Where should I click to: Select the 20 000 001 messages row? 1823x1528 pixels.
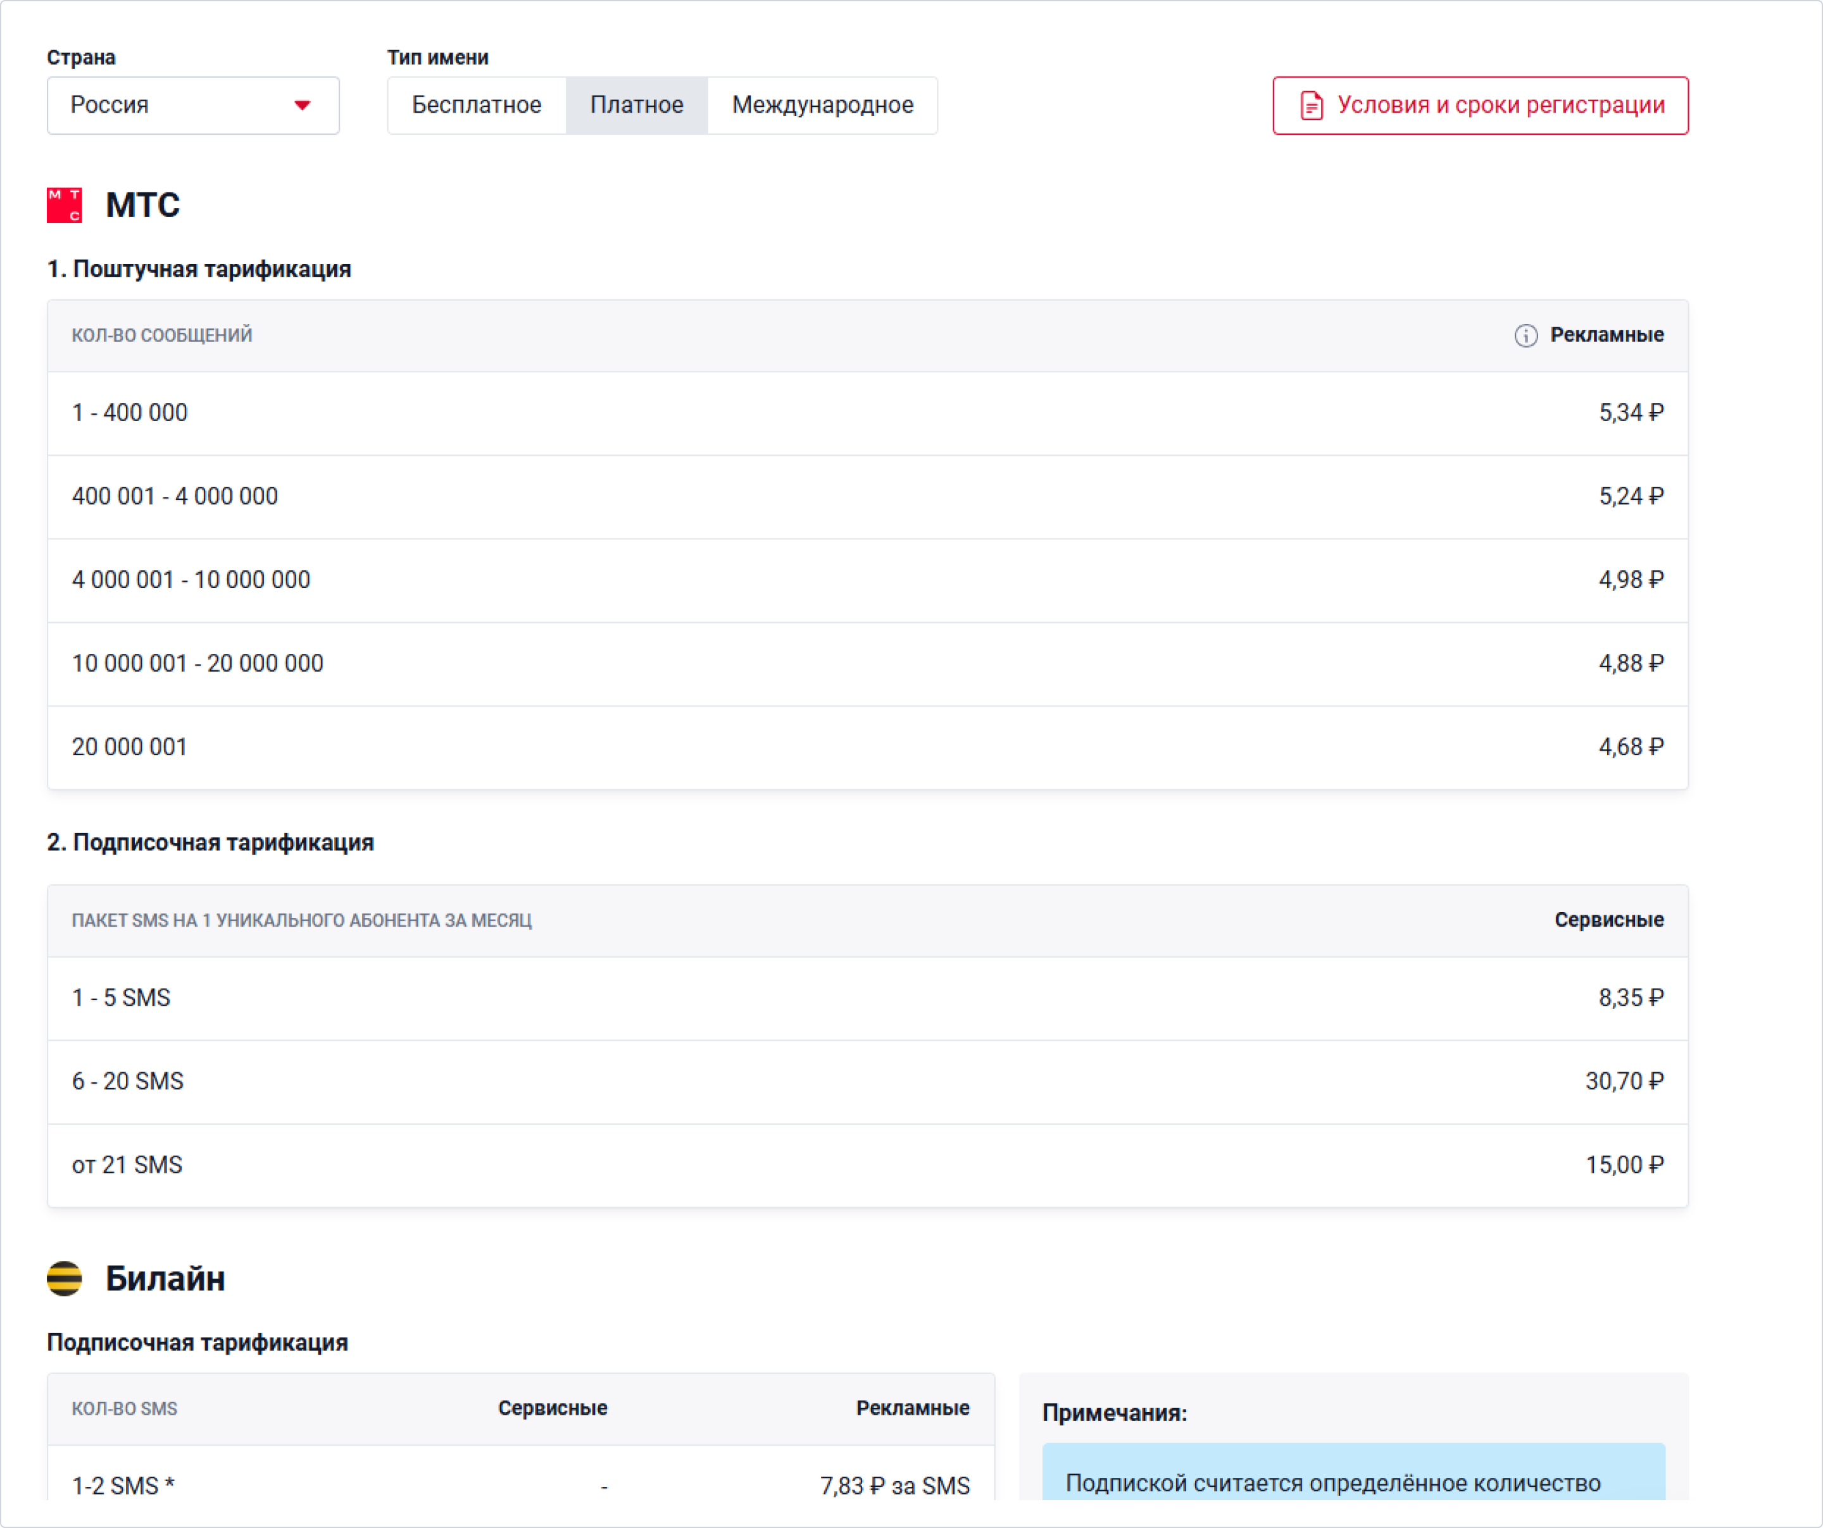click(868, 747)
